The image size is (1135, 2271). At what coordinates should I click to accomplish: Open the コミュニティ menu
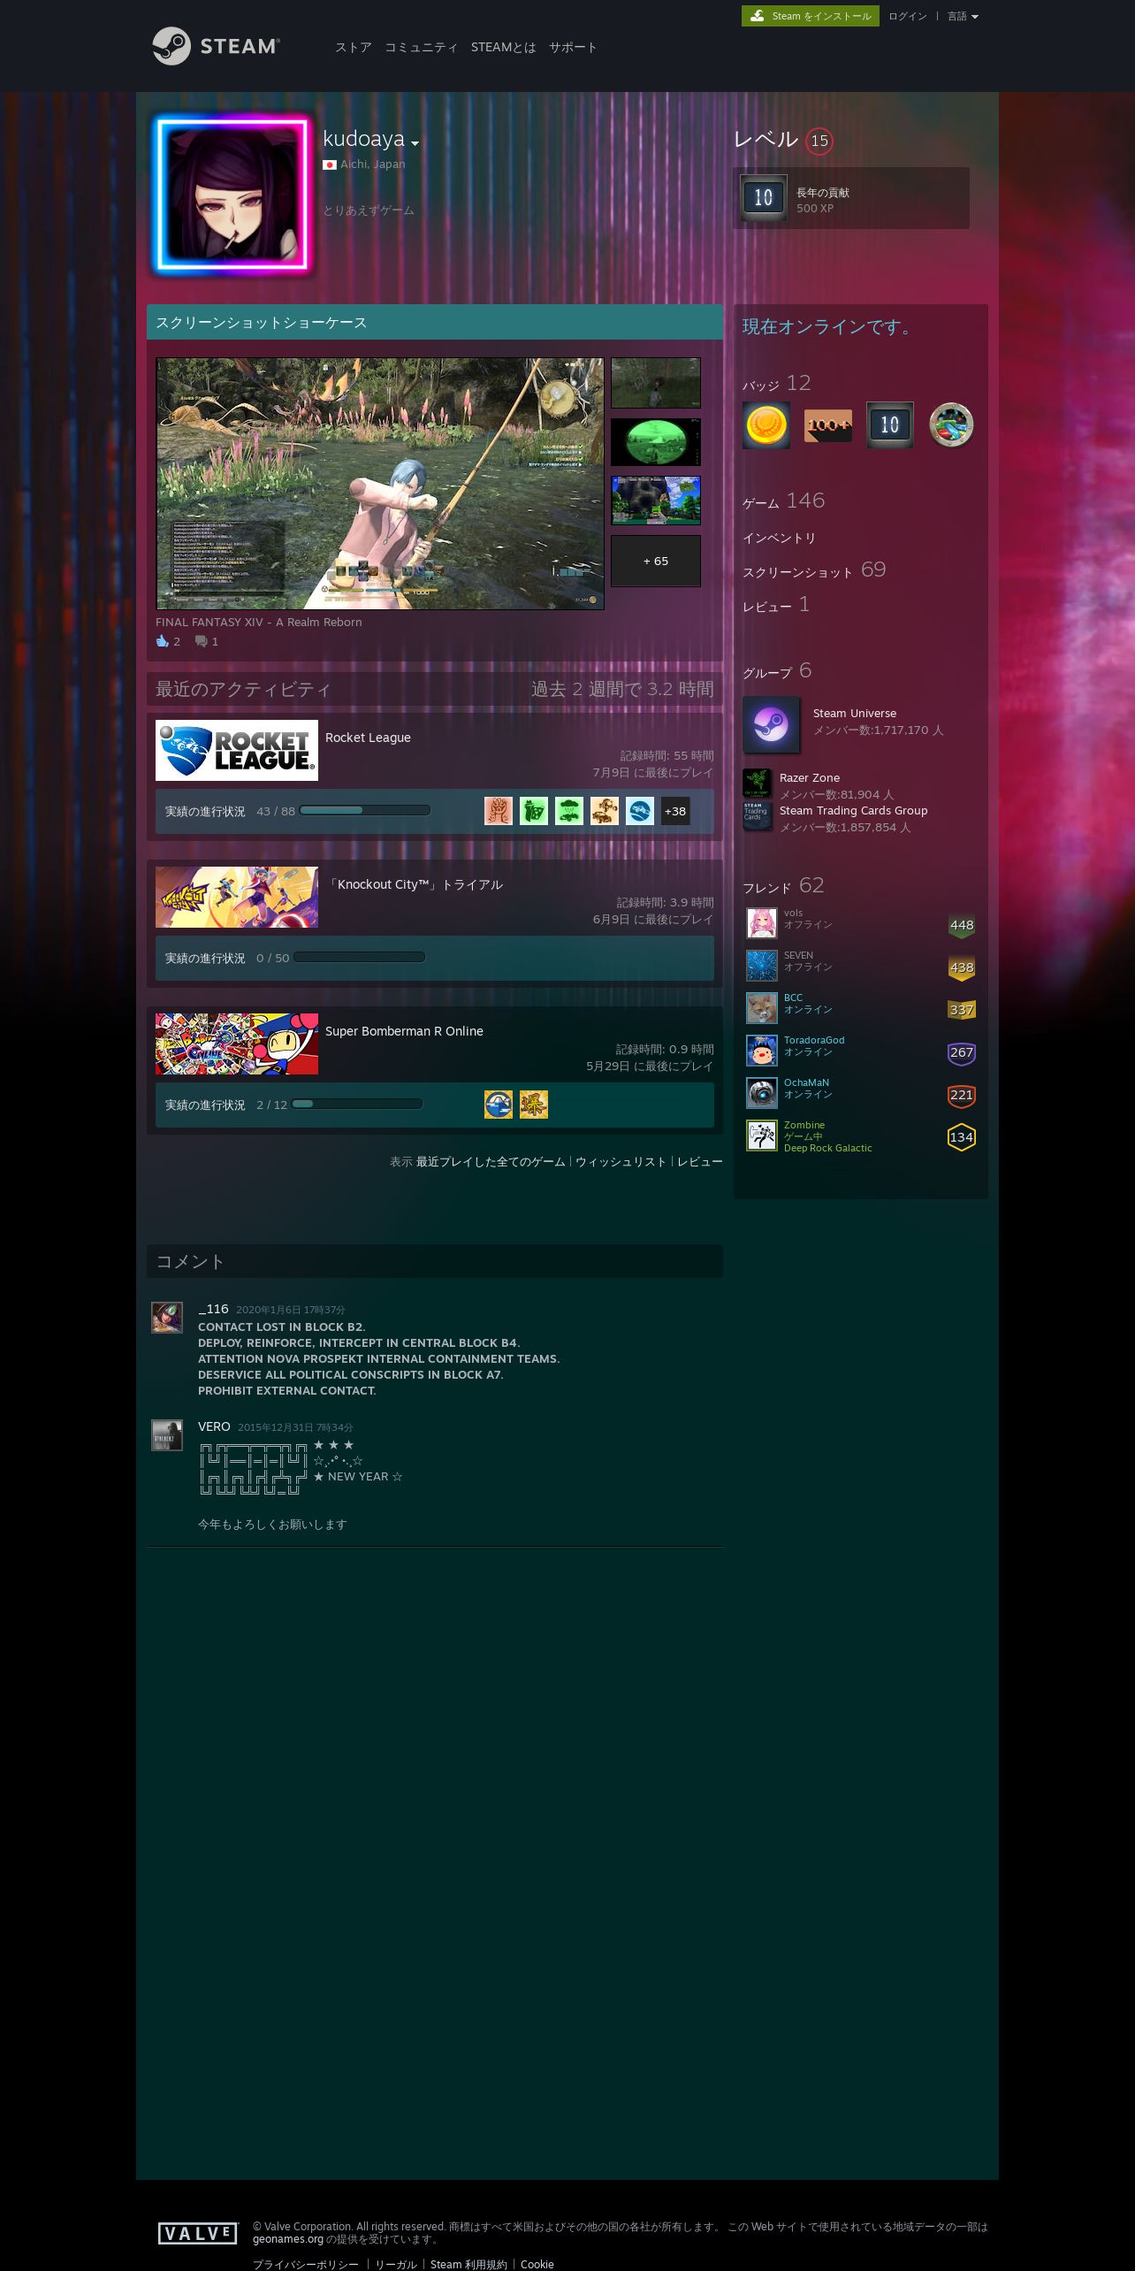coord(422,47)
